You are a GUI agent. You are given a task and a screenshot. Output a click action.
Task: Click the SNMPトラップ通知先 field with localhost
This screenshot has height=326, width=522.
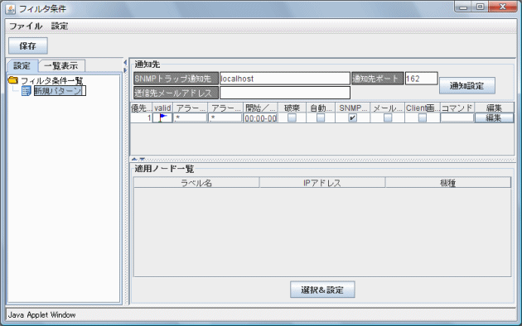pos(285,79)
